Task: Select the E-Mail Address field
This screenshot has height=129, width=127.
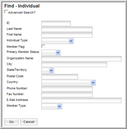Action: tap(81, 100)
